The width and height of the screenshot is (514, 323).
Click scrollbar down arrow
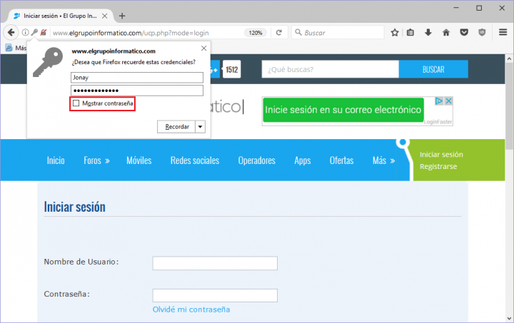509,318
